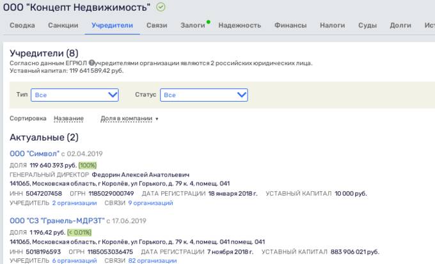This screenshot has width=435, height=264.
Task: Open Гранель-МДРЗТ's 6 организаций link
Action: 74,261
